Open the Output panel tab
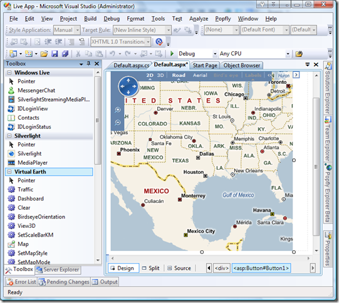This screenshot has height=303, width=339. click(x=105, y=282)
